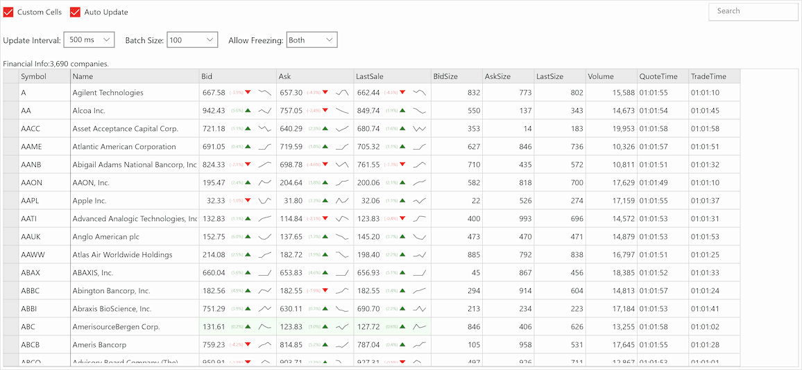Click the LastSize column header
This screenshot has height=370, width=802.
pyautogui.click(x=560, y=76)
